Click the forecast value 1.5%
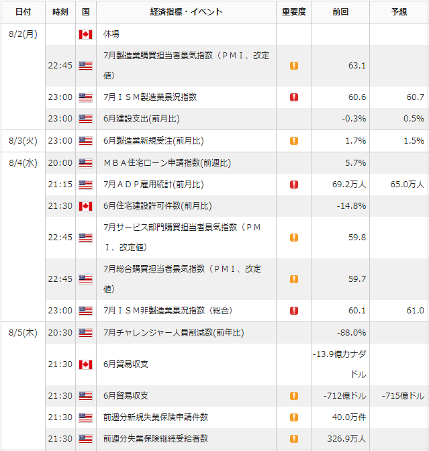429x451 pixels. [x=414, y=141]
